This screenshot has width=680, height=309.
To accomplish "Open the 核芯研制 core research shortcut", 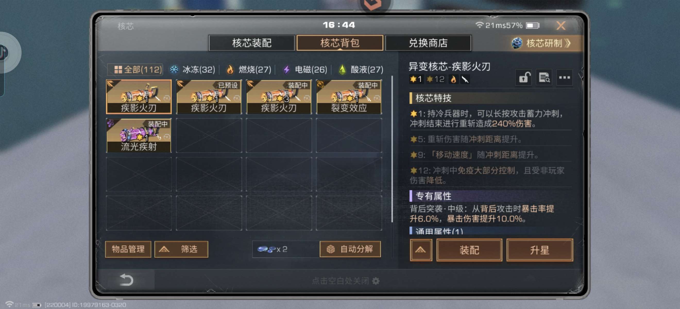I will tap(541, 43).
